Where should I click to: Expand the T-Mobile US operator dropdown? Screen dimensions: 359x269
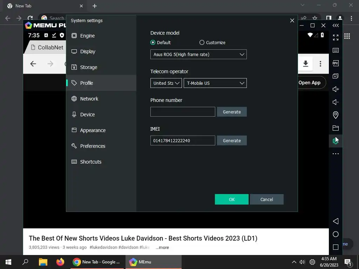point(215,83)
